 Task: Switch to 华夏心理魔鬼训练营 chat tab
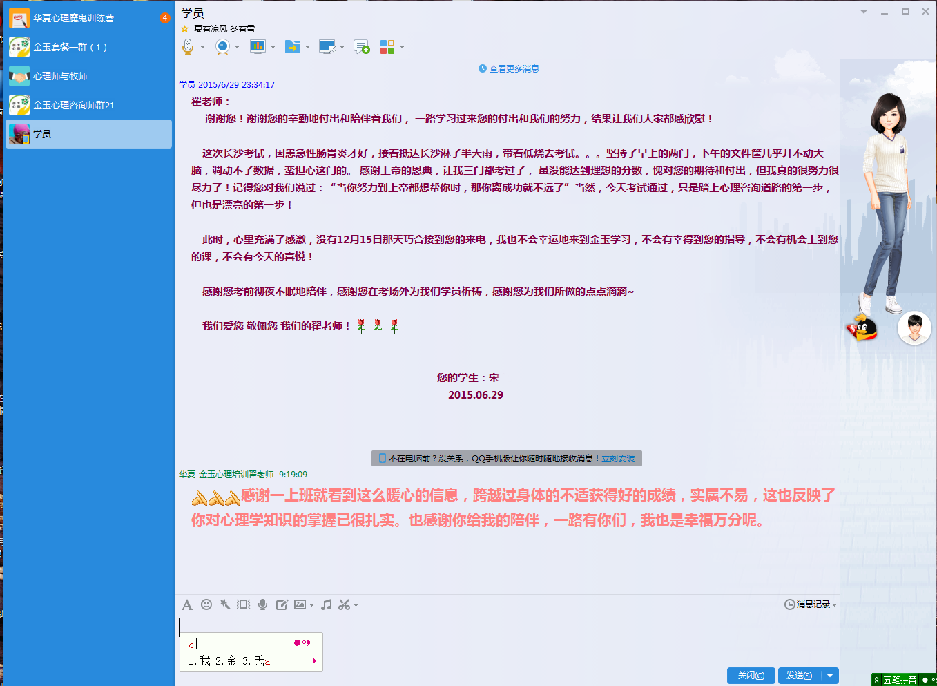pyautogui.click(x=74, y=18)
